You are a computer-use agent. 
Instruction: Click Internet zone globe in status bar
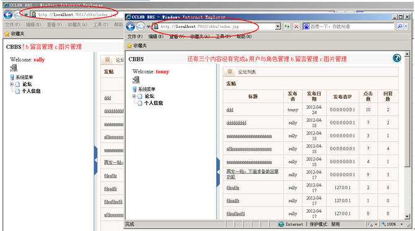click(281, 224)
